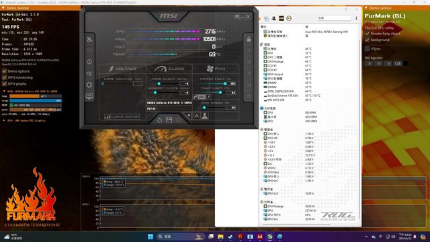430x242 pixels.
Task: Open the Curve Editor button
Action: tap(122, 117)
